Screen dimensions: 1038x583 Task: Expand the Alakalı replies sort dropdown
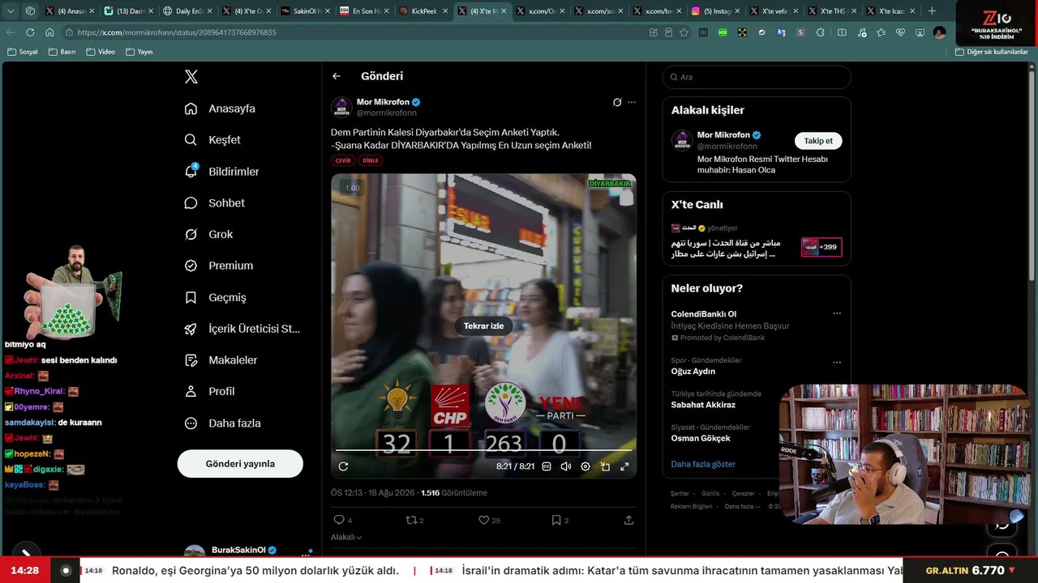tap(346, 537)
